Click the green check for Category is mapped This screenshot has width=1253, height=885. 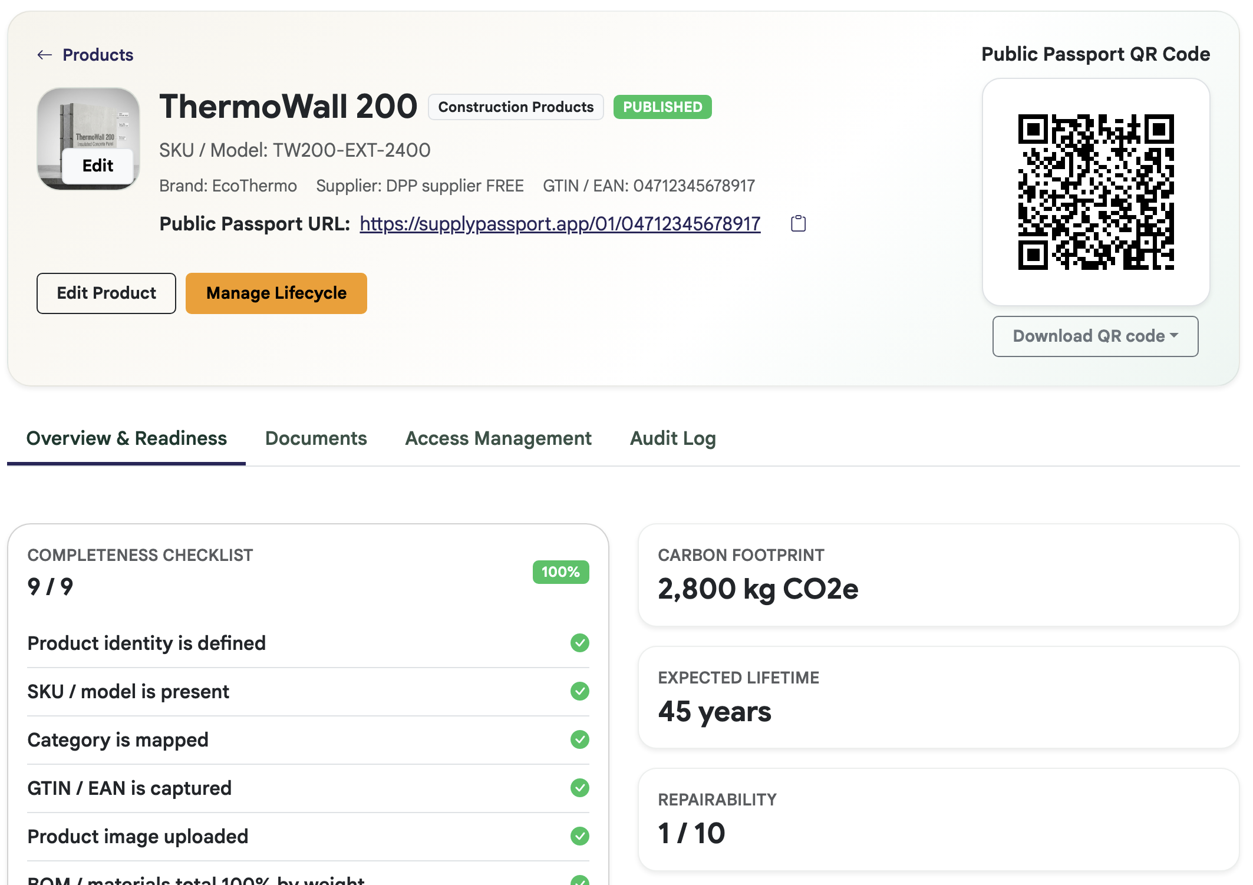580,739
